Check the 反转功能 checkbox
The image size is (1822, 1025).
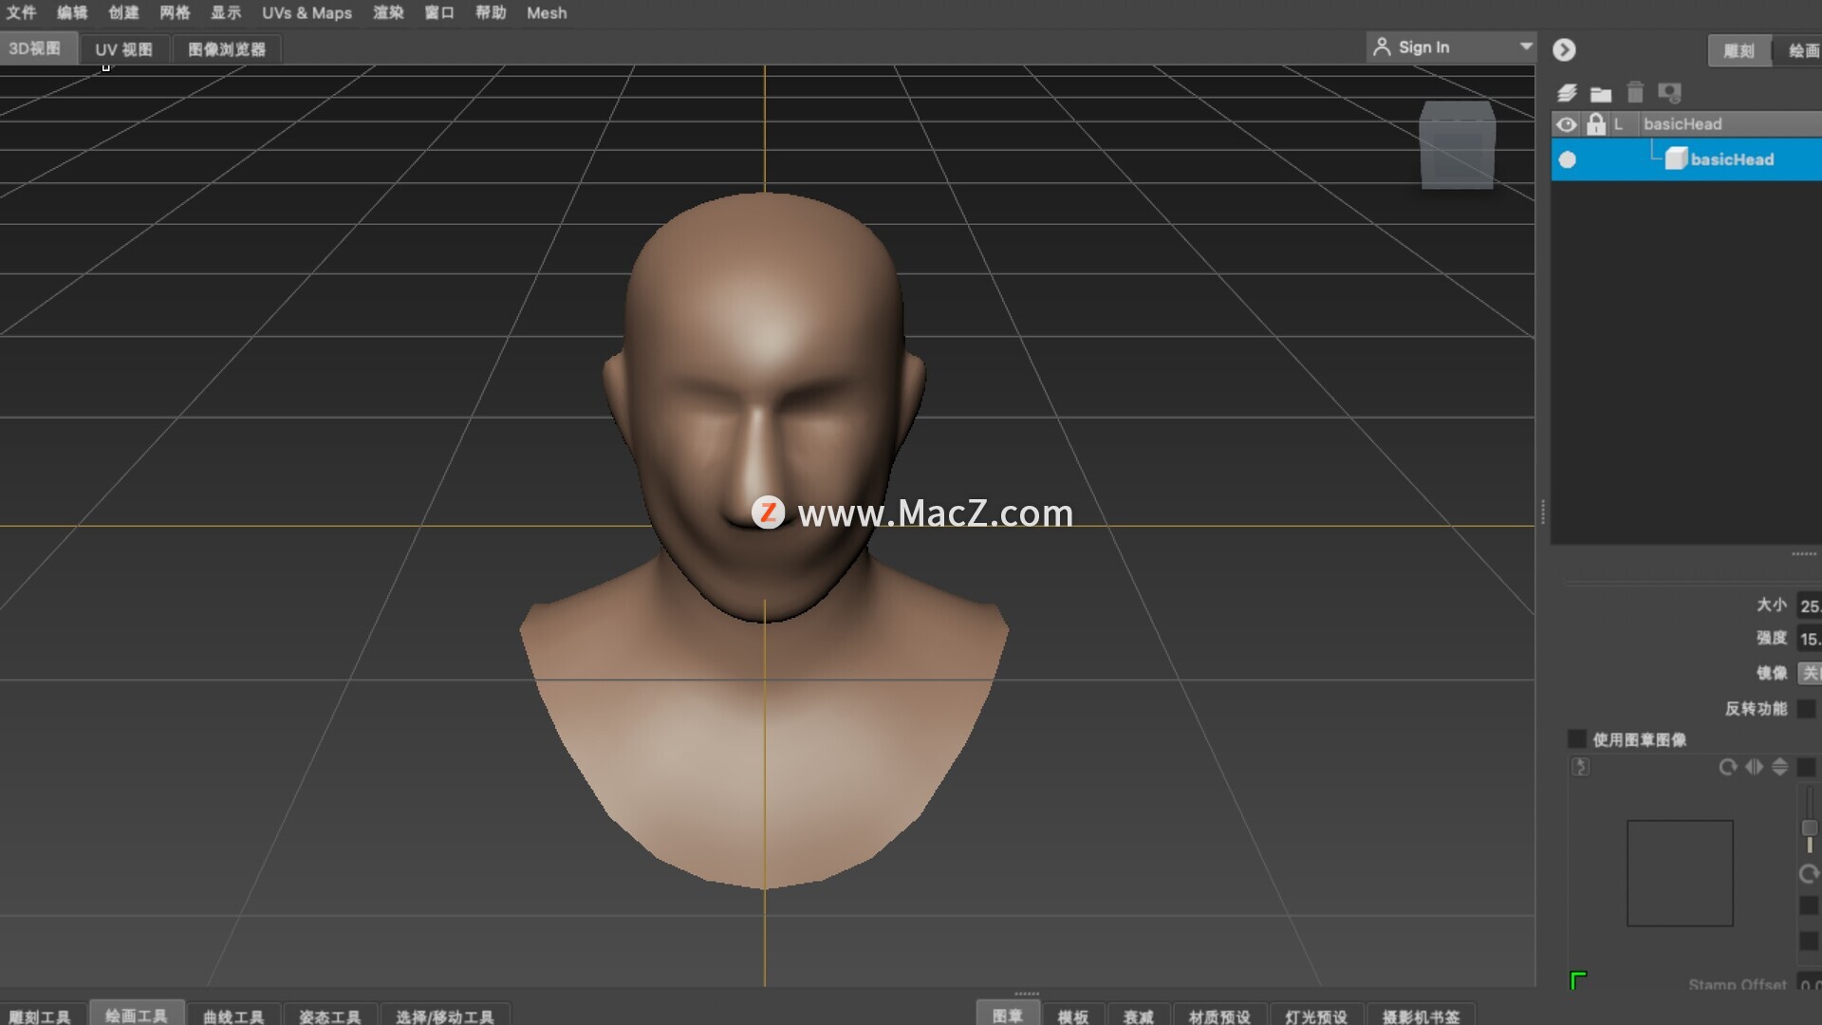1807,709
